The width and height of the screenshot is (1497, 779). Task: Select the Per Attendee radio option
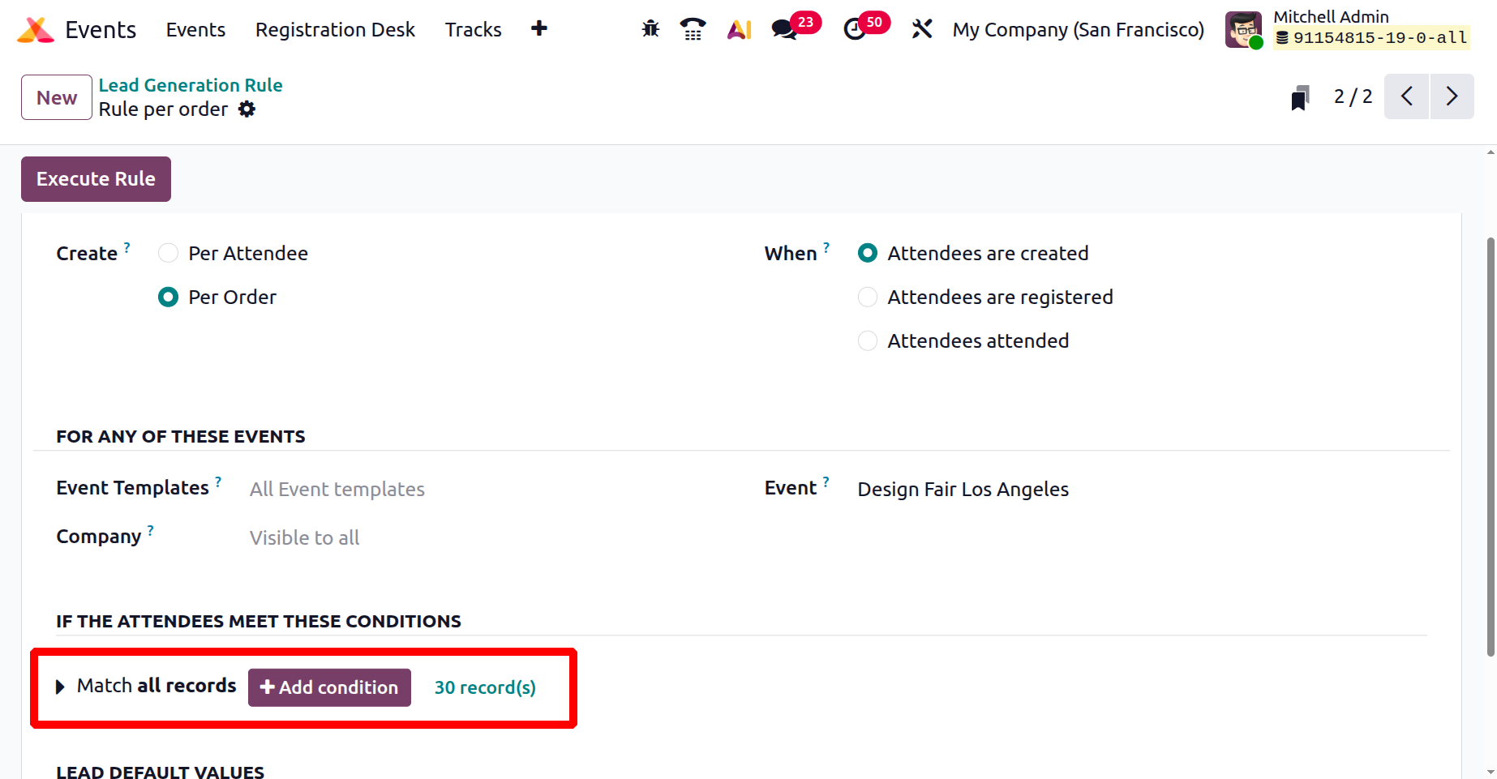169,254
